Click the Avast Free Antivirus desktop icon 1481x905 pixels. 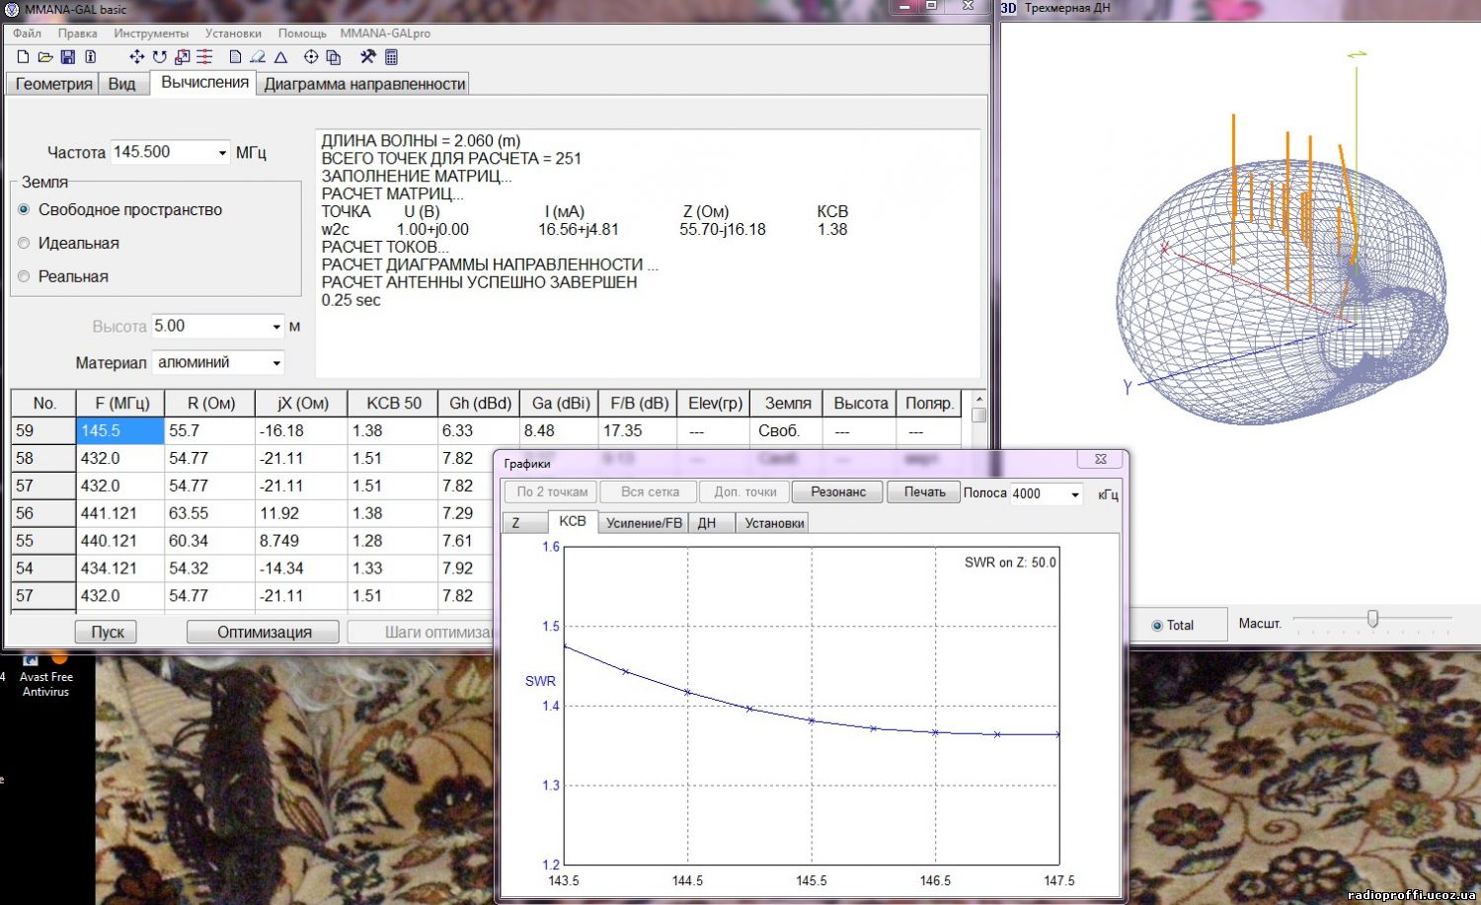click(44, 673)
